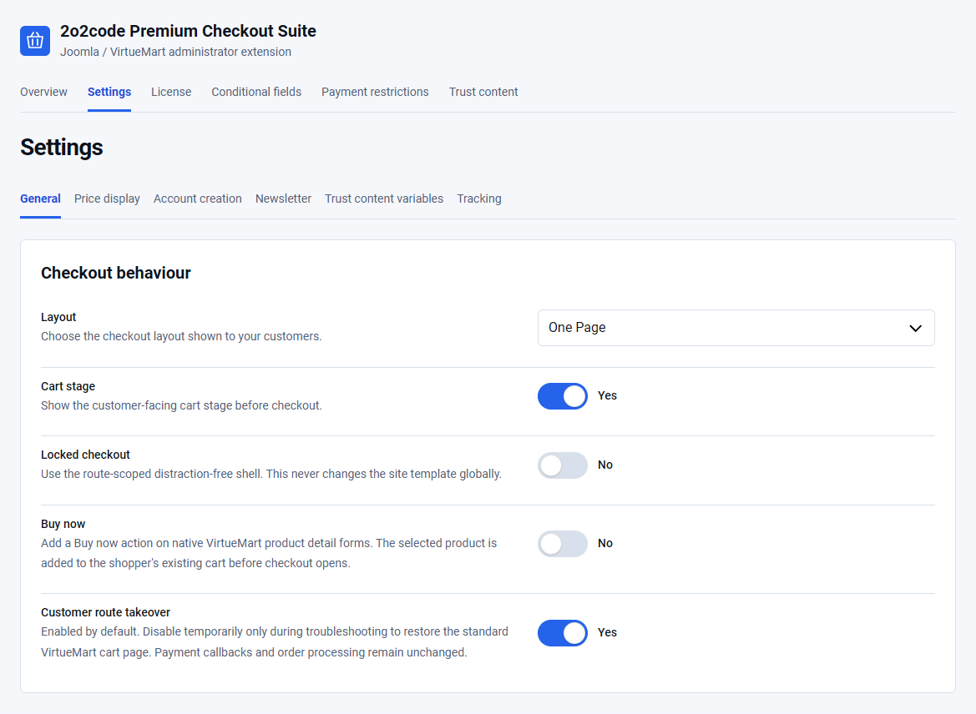Switch to Payment restrictions tab
976x714 pixels.
375,92
